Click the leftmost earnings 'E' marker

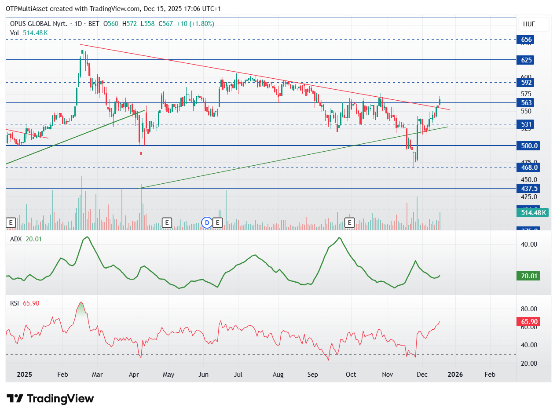click(11, 223)
